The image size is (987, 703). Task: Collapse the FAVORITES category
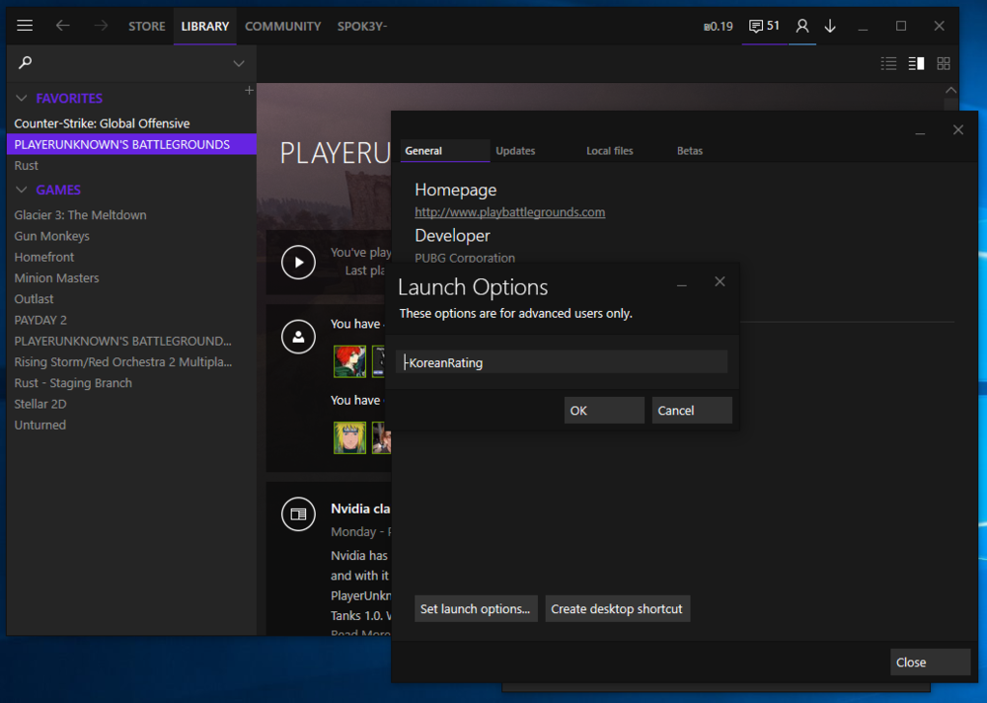[x=22, y=99]
